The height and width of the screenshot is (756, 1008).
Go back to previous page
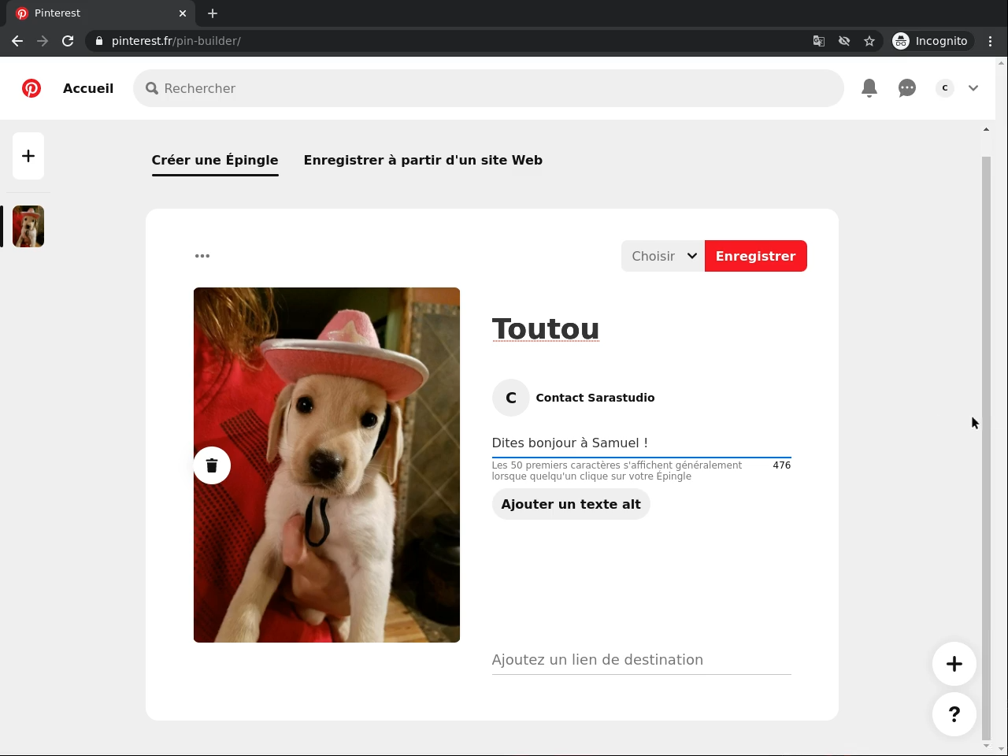tap(17, 41)
